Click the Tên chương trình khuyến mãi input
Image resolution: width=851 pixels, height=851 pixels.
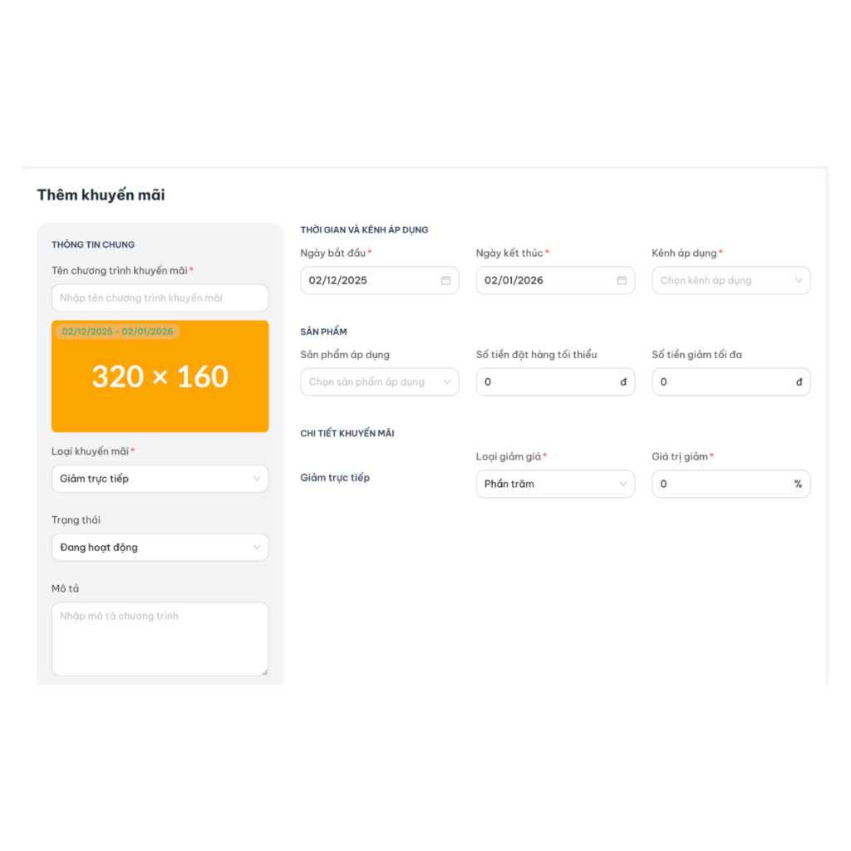[x=160, y=298]
